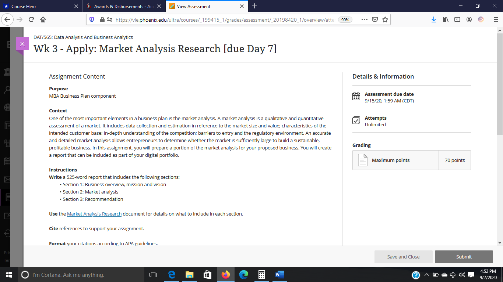Viewport: 503px width, 282px height.
Task: Show site security padlock info
Action: point(102,19)
